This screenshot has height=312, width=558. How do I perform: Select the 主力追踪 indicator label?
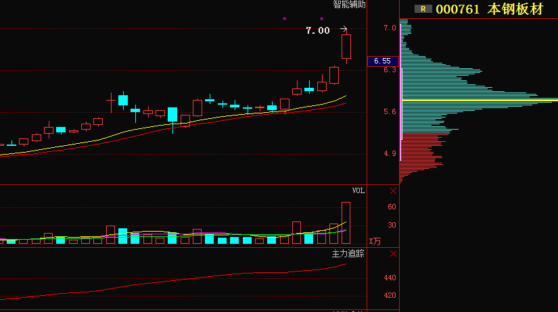coord(348,254)
